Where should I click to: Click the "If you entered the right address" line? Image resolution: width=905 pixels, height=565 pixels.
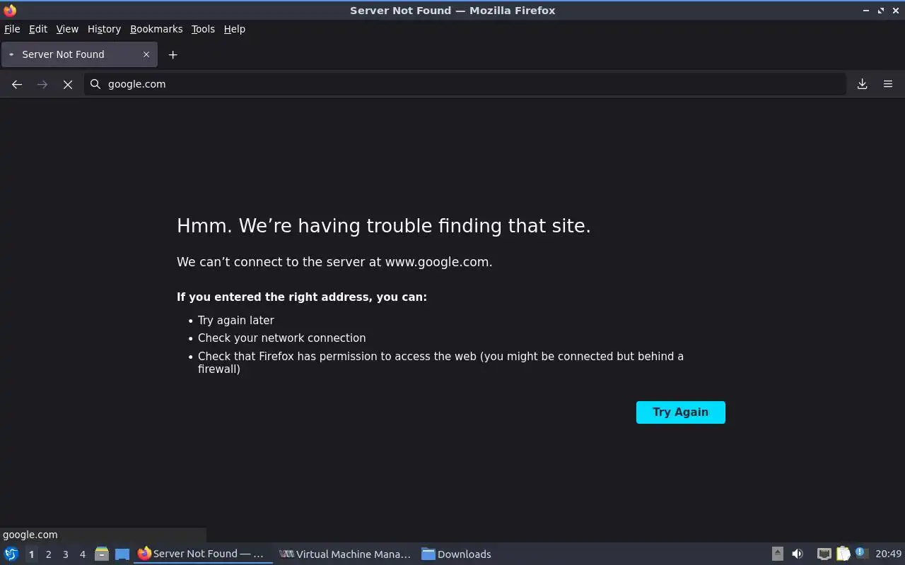pyautogui.click(x=302, y=297)
